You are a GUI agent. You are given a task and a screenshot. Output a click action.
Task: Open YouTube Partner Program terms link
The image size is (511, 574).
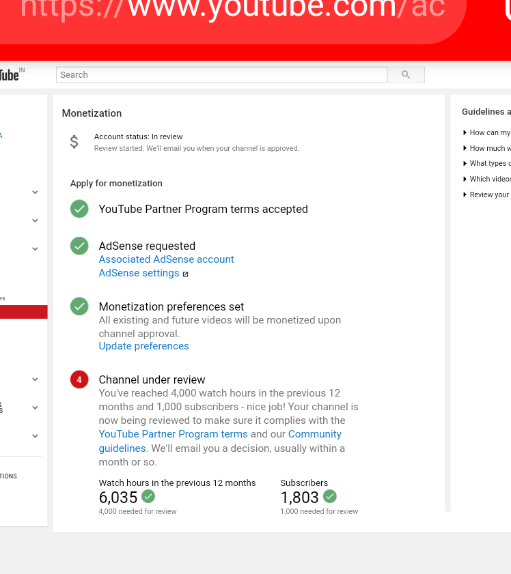point(174,434)
